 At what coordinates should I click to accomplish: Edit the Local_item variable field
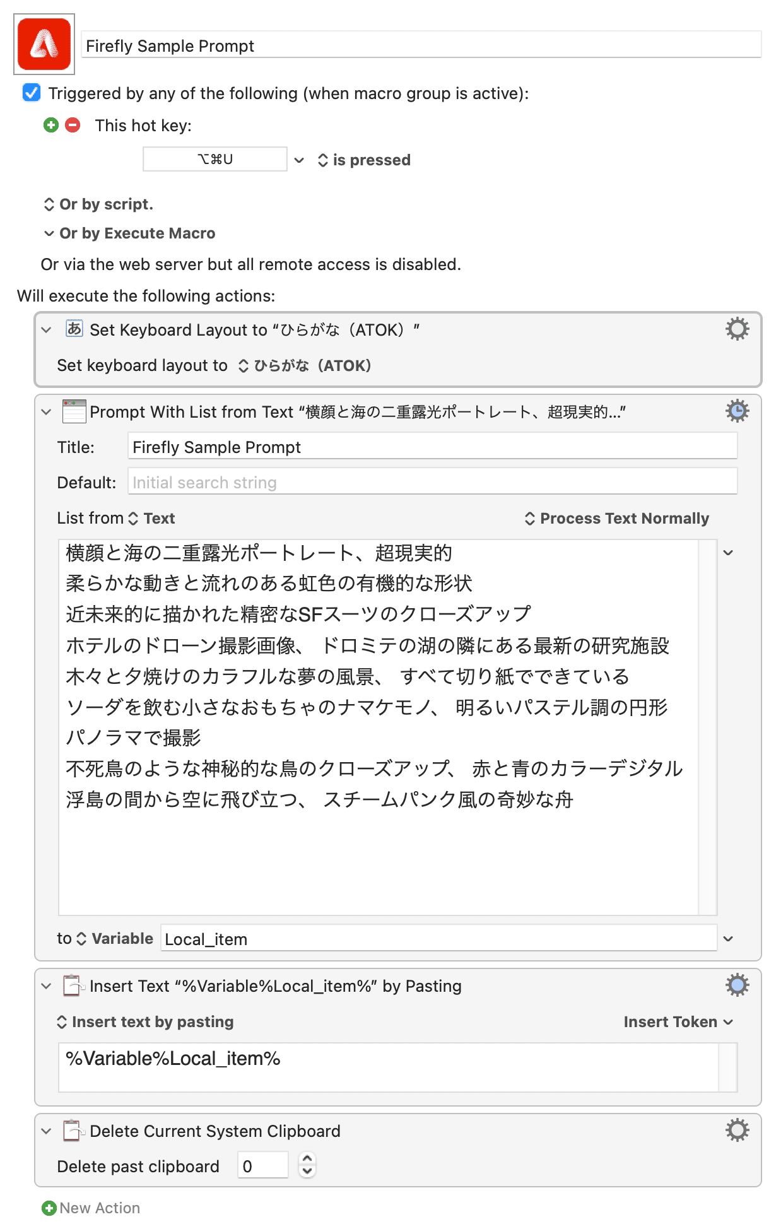439,938
